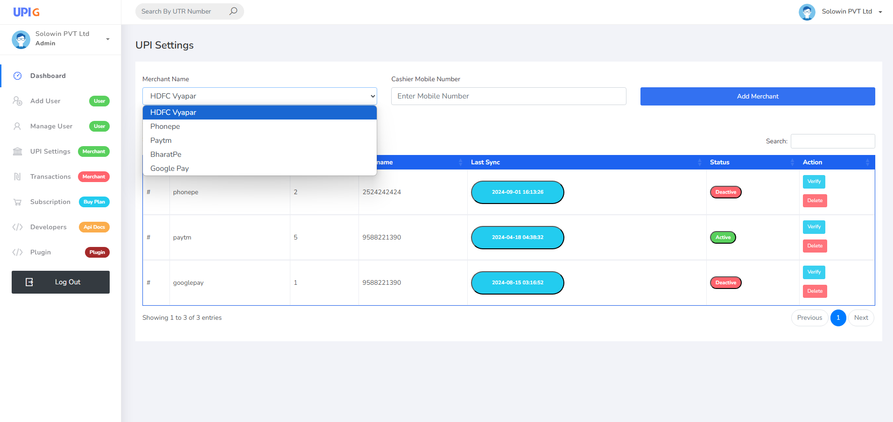Open Plugin in sidebar
Image resolution: width=893 pixels, height=422 pixels.
tap(61, 252)
